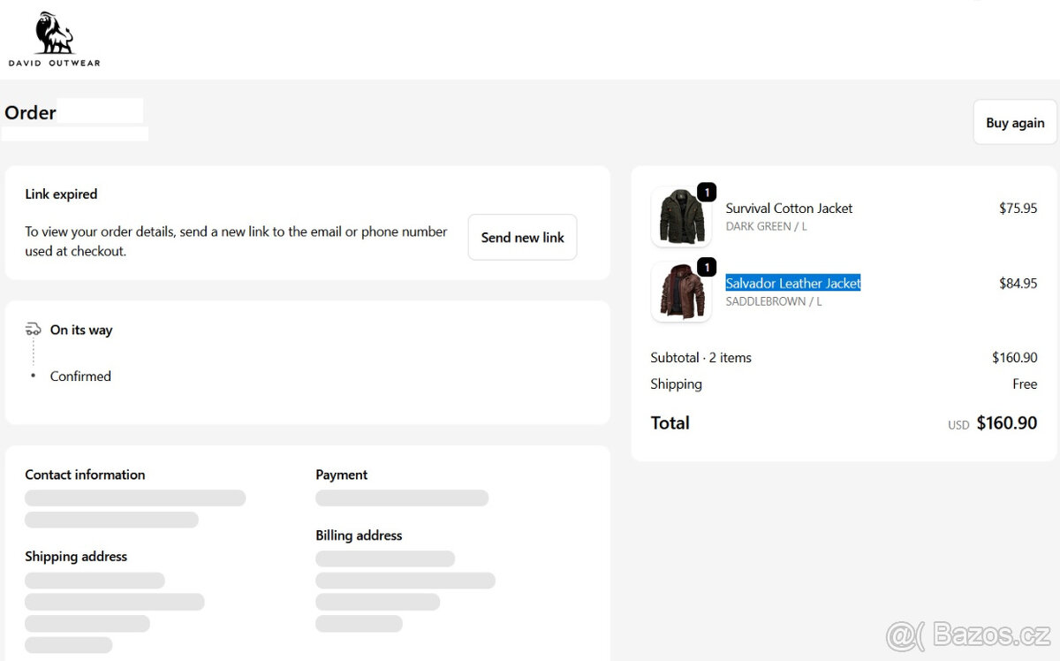Click the David Outwear lion logo
Viewport: 1060px width, 661px height.
click(55, 40)
